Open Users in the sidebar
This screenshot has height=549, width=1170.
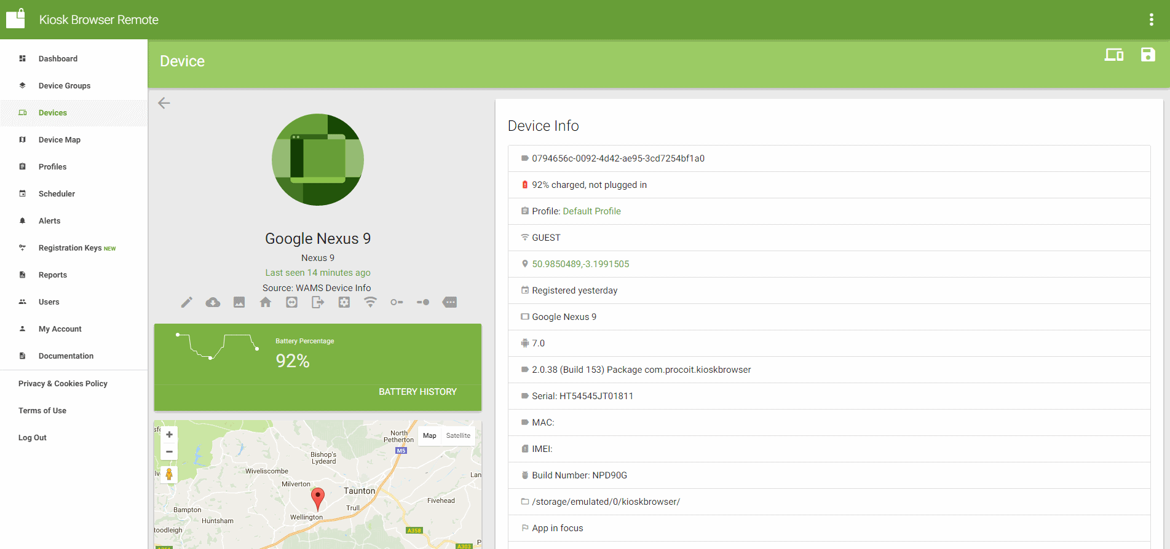click(74, 302)
